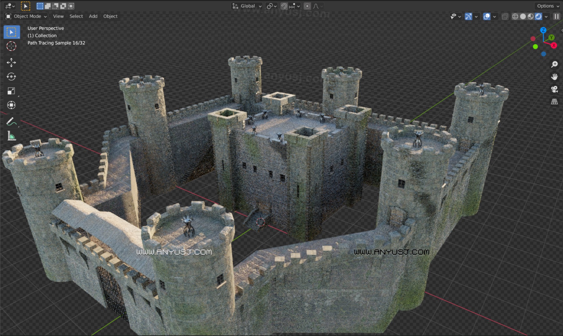Screen dimensions: 563x336
Task: Switch perspective/orthographic with grid icon
Action: [x=554, y=102]
